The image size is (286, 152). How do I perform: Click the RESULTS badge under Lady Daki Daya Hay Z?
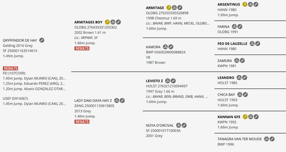(82, 122)
